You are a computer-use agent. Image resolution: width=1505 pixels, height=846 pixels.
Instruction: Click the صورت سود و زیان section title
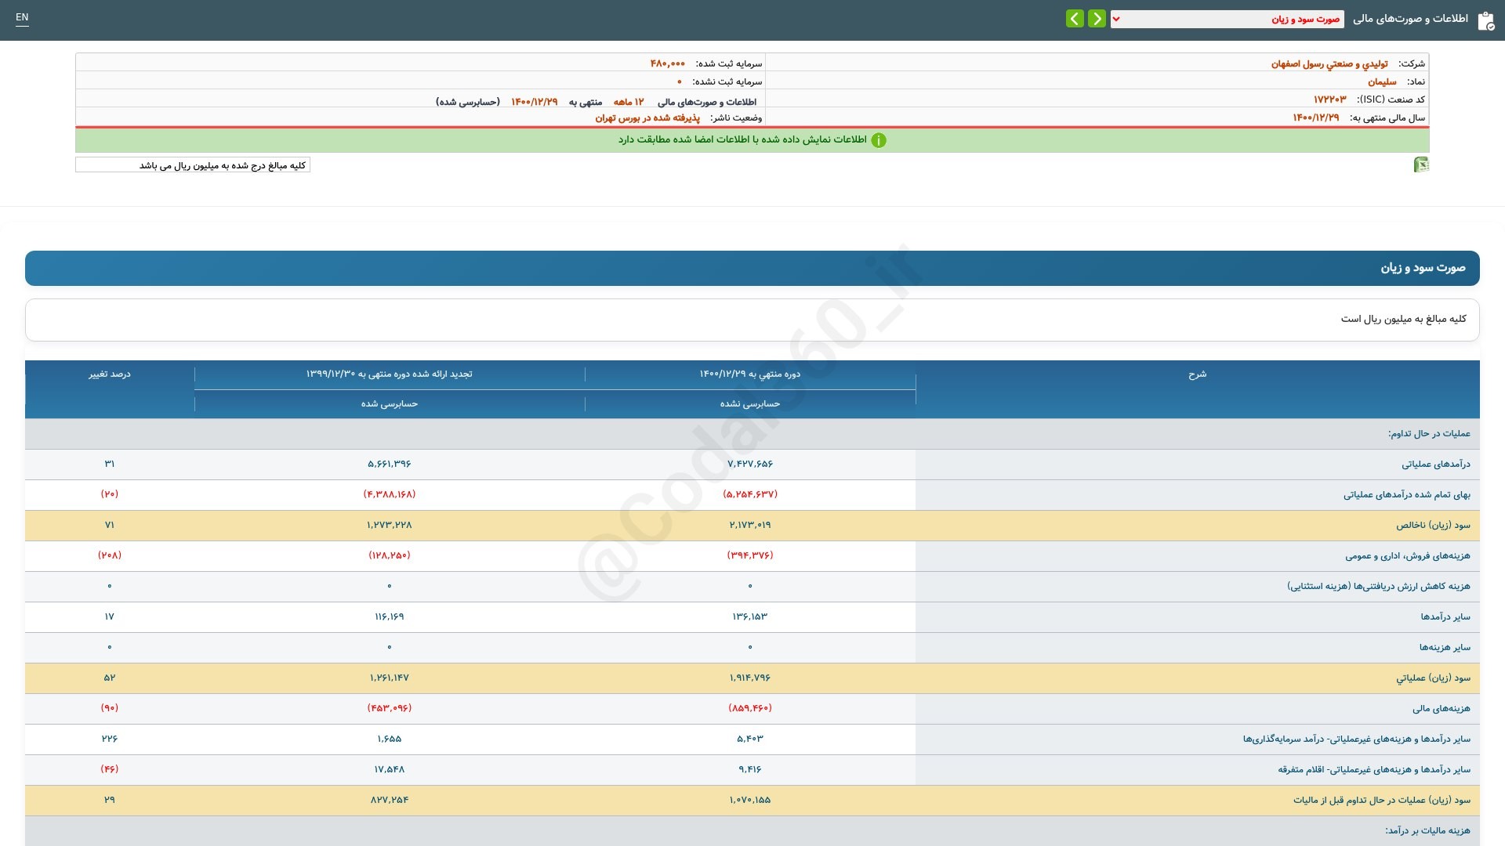pos(1423,268)
